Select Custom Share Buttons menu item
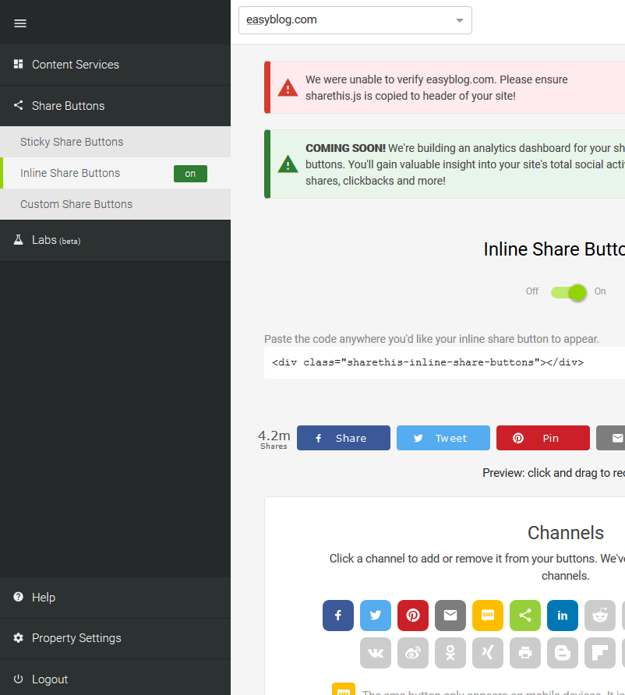 115,204
